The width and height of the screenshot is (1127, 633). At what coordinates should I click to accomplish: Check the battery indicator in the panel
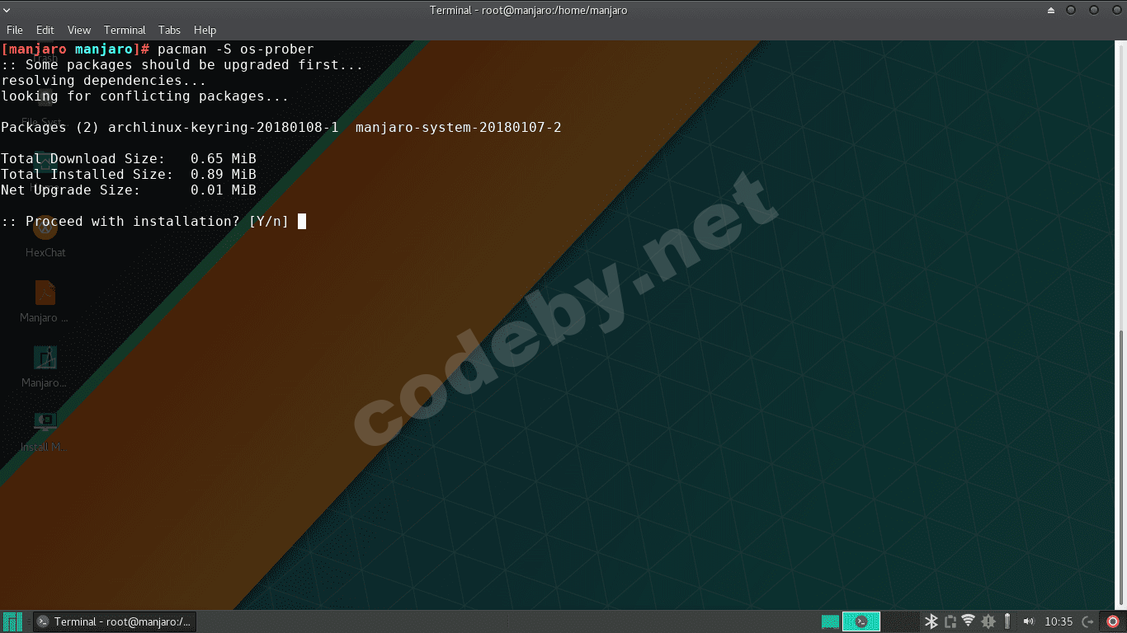click(x=1007, y=621)
